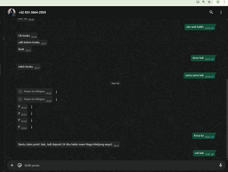Click the chat vertical scrollbar
Image resolution: width=228 pixels, height=172 pixels.
tap(227, 119)
